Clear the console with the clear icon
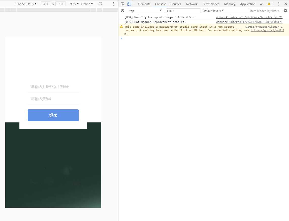 click(122, 11)
